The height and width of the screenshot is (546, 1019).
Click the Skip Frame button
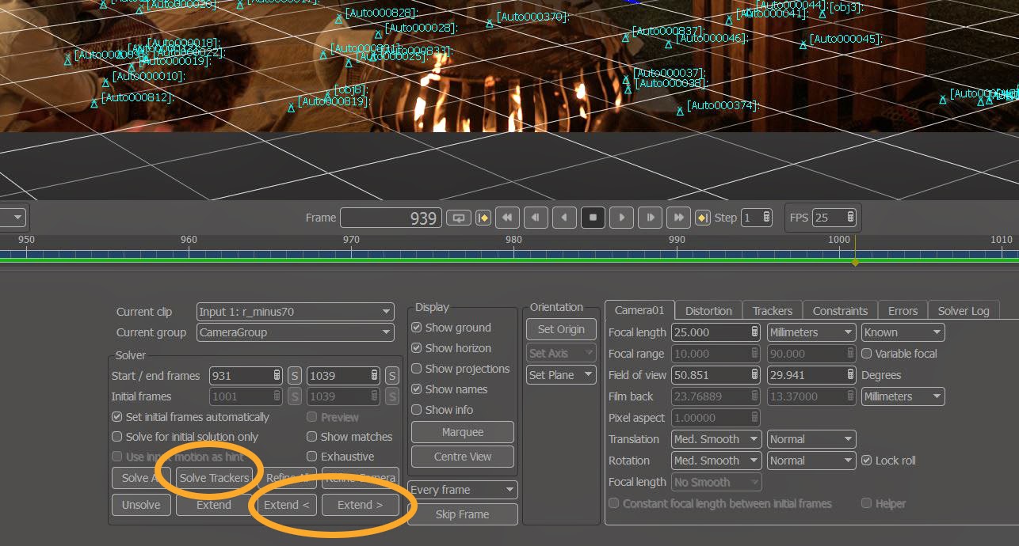coord(462,514)
